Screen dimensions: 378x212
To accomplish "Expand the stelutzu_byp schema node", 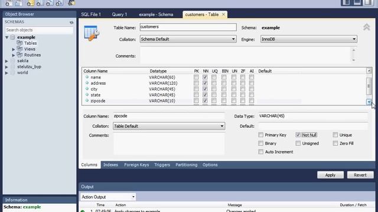I will (x=6, y=67).
